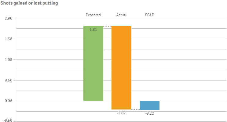The image size is (227, 122).
Task: Click the -0.50 y-axis tick label
Action: 8,120
